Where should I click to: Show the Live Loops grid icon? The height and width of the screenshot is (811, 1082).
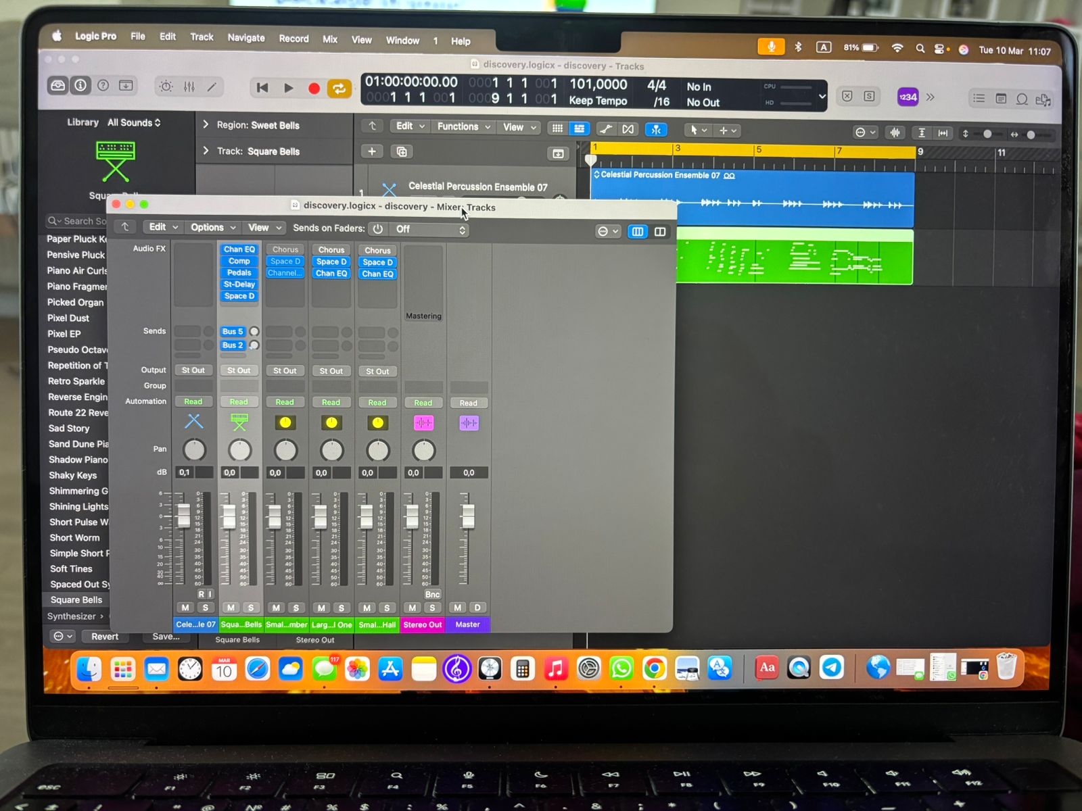click(x=557, y=128)
